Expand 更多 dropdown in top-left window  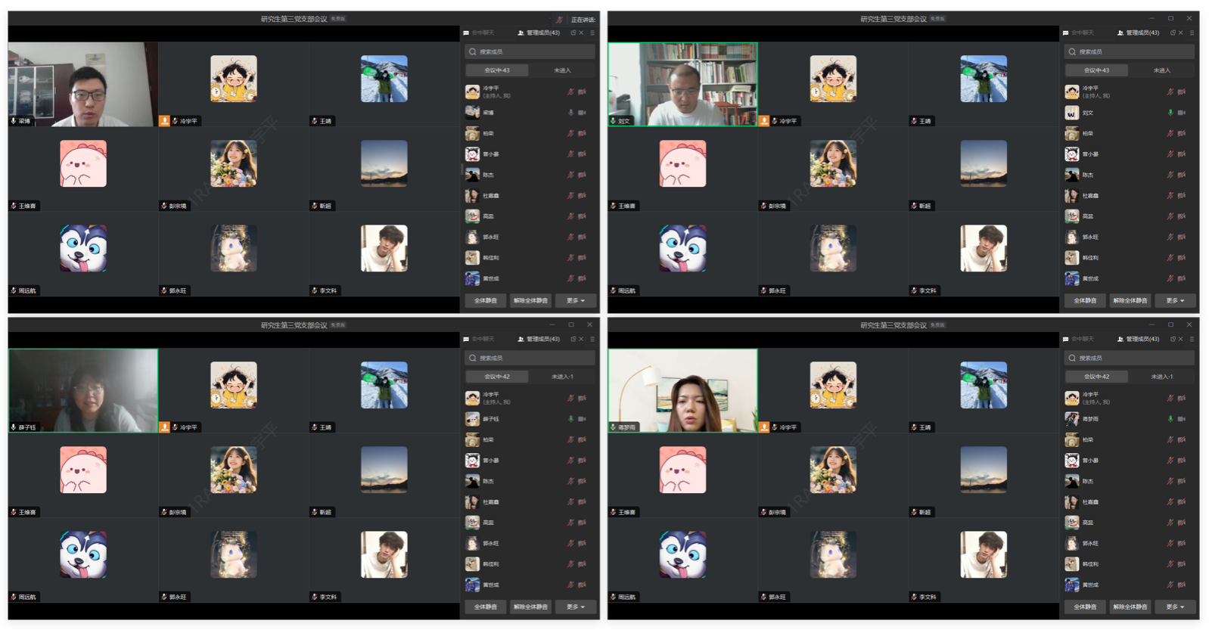[x=576, y=300]
